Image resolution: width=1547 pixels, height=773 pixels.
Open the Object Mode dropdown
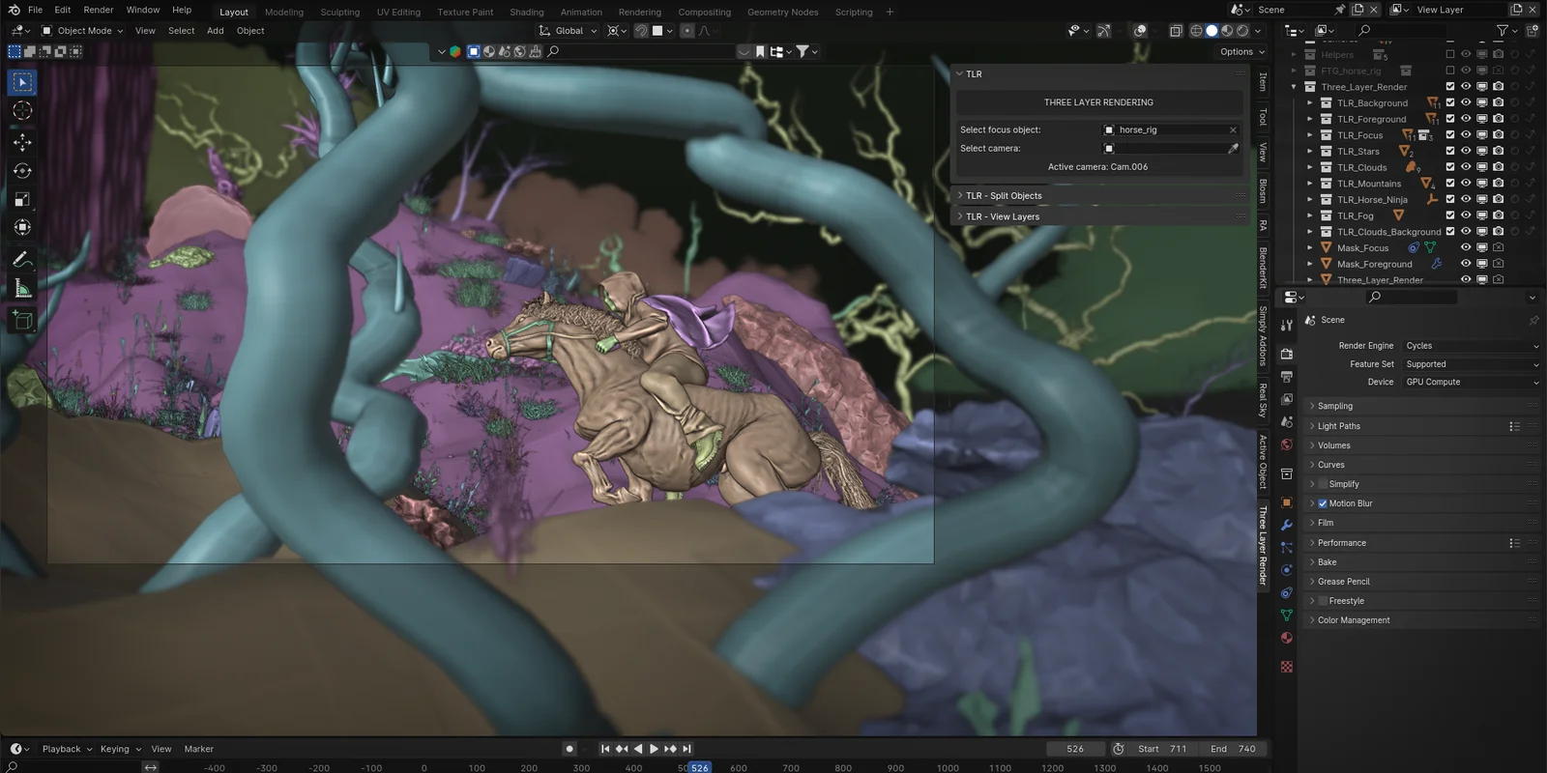coord(82,31)
